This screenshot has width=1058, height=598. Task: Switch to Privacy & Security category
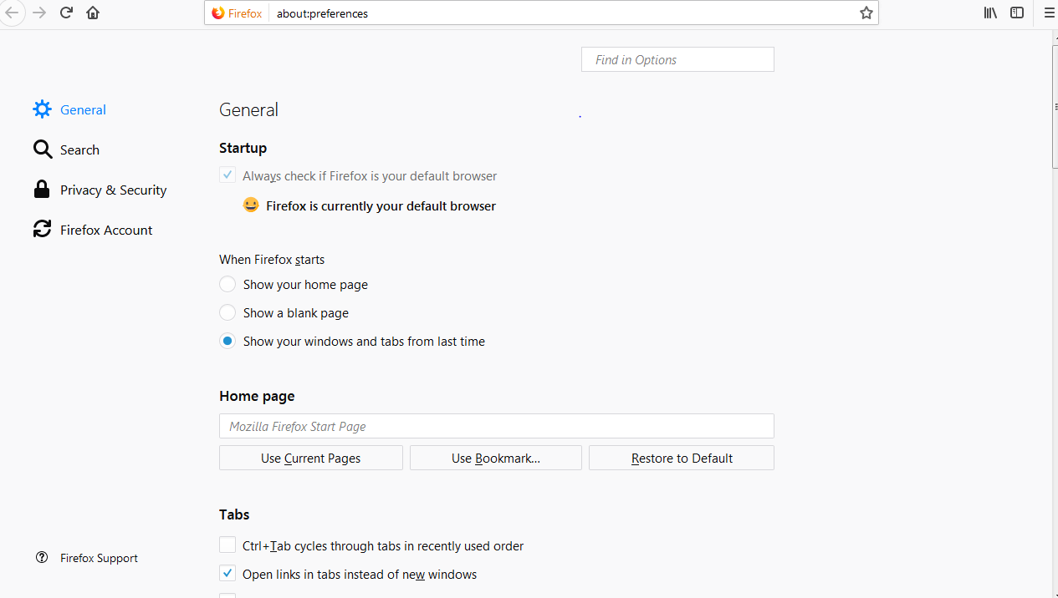pos(113,190)
